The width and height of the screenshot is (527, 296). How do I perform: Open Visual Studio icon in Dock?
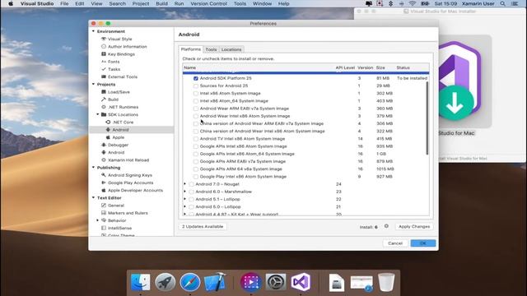[x=301, y=282]
